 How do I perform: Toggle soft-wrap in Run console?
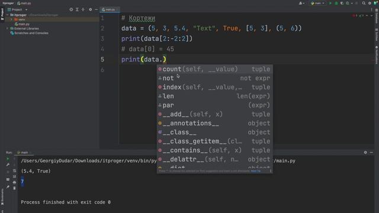click(14, 171)
